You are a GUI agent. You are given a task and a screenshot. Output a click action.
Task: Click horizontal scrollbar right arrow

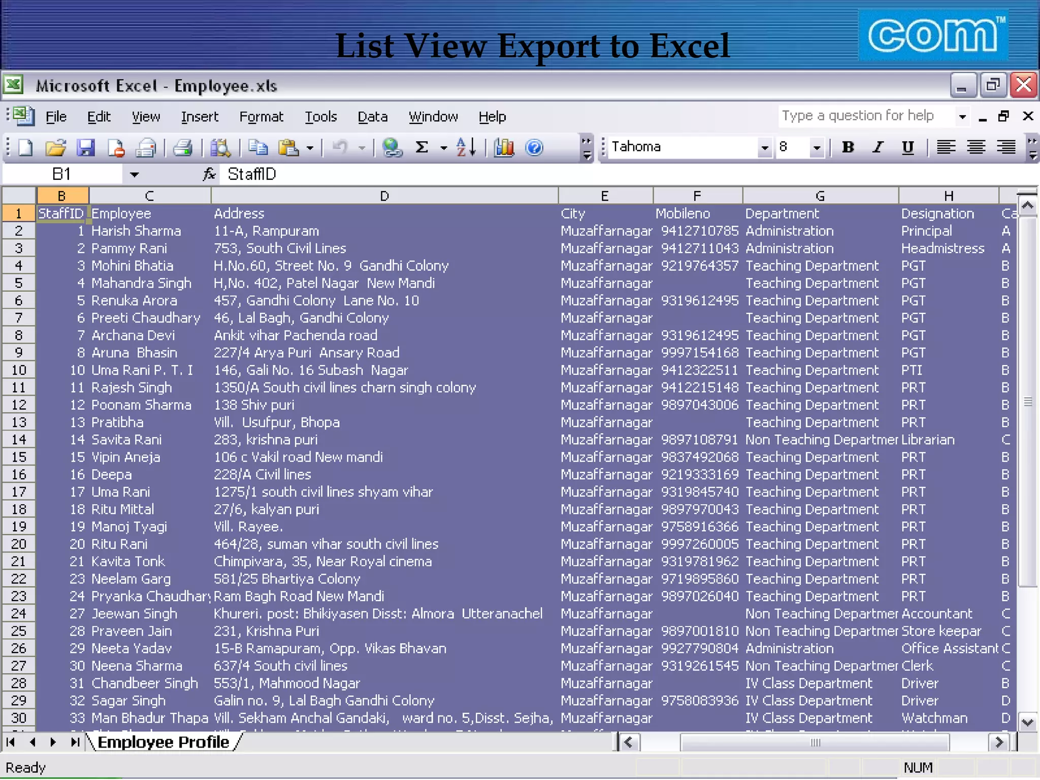coord(999,742)
